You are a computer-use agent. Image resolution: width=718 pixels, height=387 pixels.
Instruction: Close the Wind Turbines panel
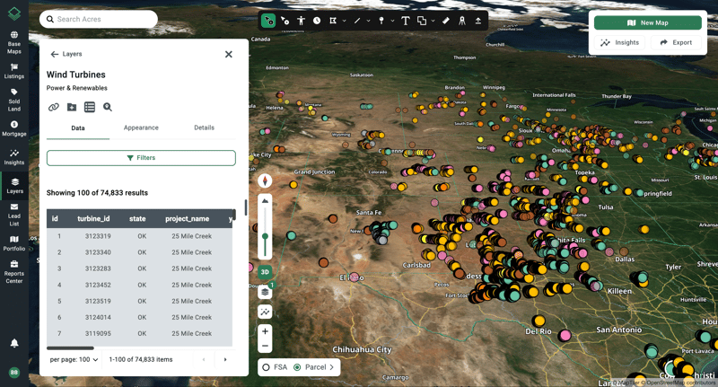[x=229, y=55]
